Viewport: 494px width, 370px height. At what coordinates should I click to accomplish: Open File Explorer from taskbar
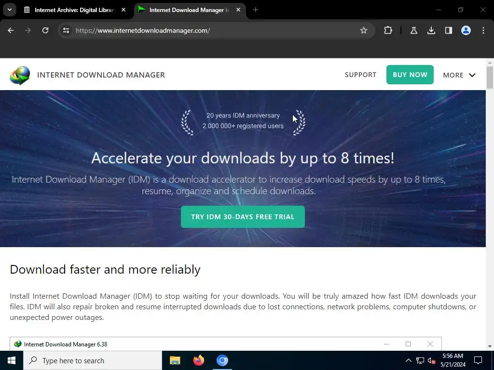click(175, 360)
